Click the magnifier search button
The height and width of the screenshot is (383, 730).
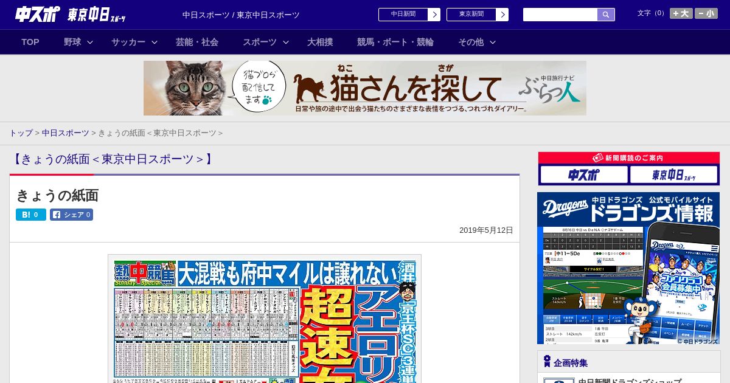tap(606, 15)
